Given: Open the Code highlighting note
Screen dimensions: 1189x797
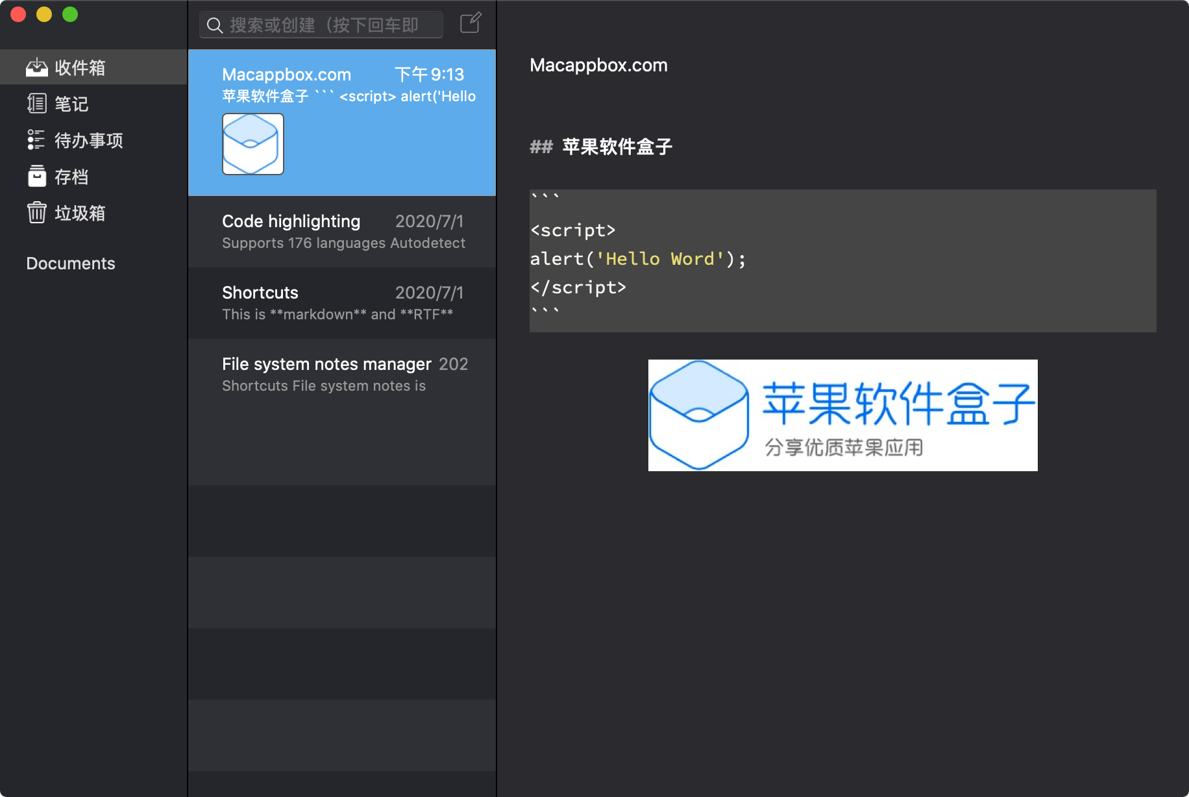Looking at the screenshot, I should click(342, 232).
